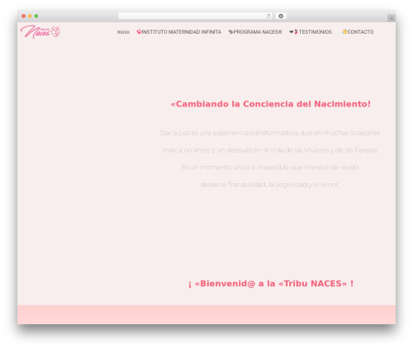Reload the page with refresh icon

268,16
